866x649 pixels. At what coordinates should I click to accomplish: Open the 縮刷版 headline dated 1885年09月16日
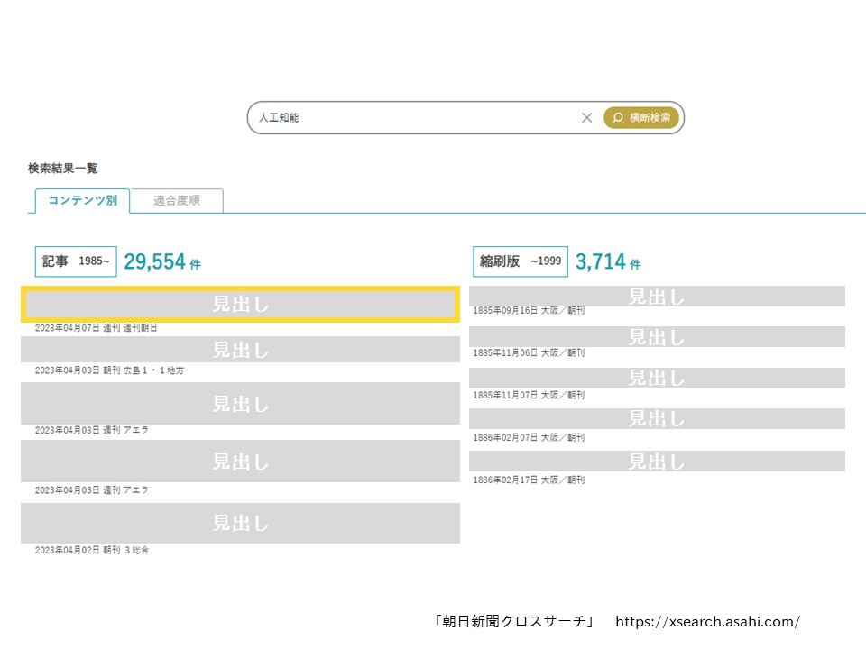(657, 296)
